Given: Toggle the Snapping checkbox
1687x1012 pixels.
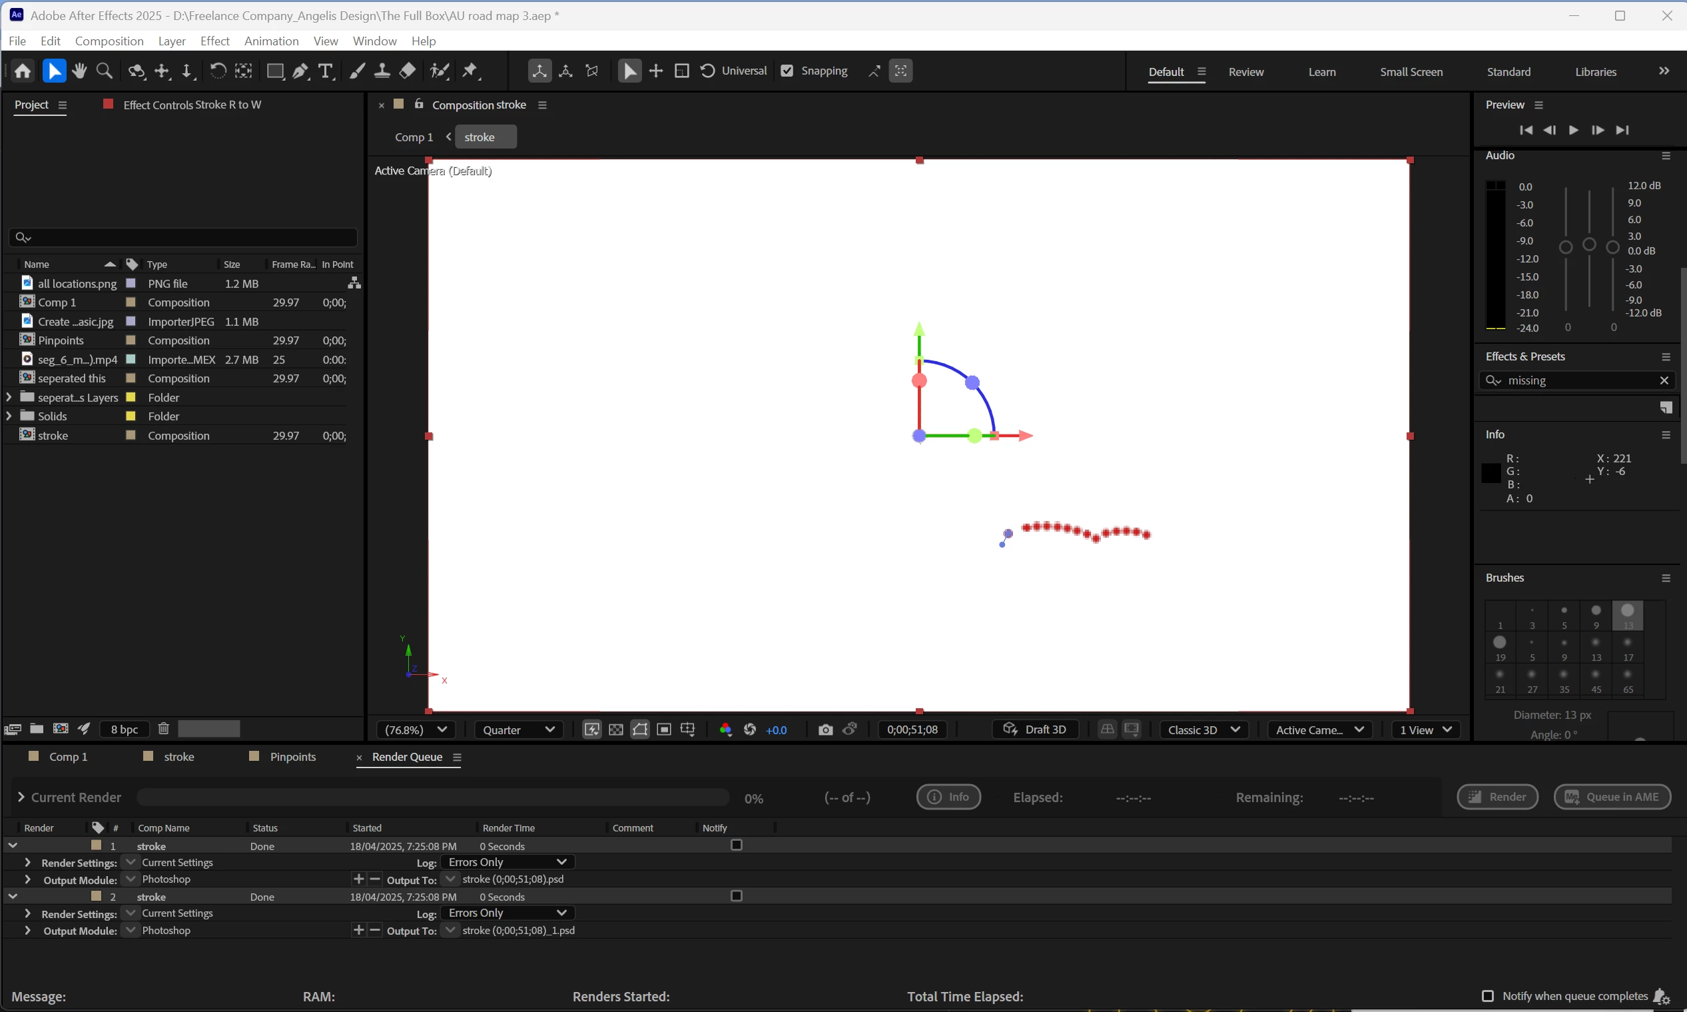Looking at the screenshot, I should click(x=787, y=71).
